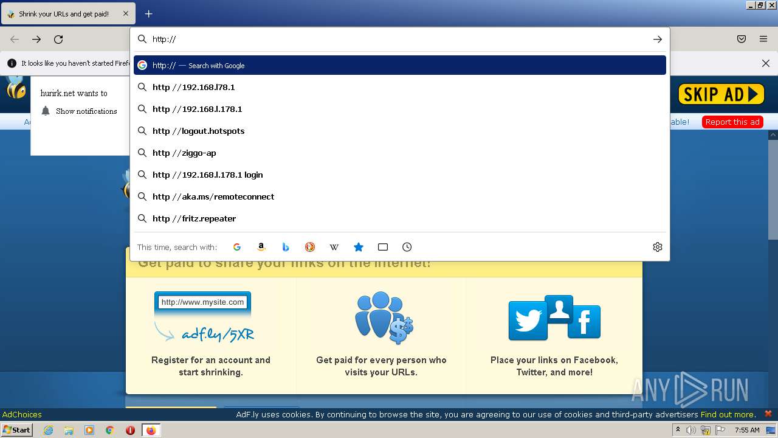Click the AdChoices link
The image size is (778, 438).
click(x=22, y=414)
